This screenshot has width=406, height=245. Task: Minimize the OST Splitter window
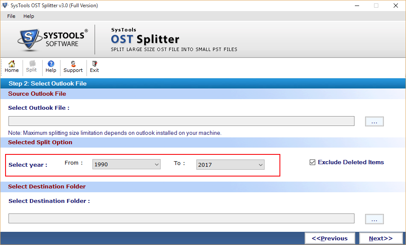pos(357,6)
